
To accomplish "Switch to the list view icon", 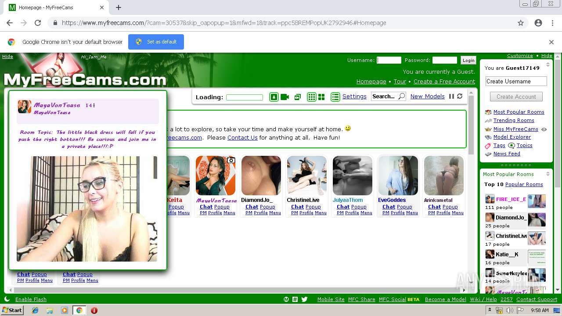I will pyautogui.click(x=335, y=97).
